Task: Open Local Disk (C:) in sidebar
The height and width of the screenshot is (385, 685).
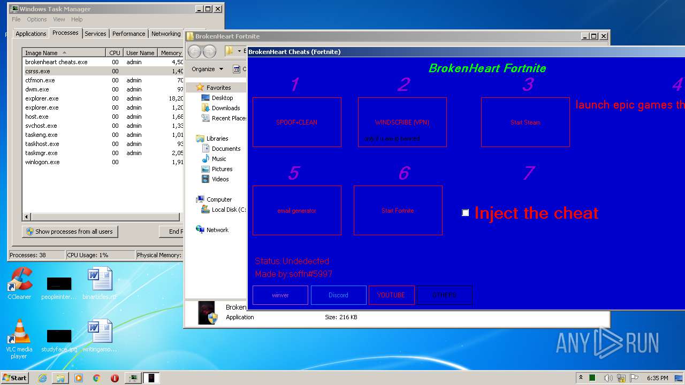Action: tap(224, 210)
